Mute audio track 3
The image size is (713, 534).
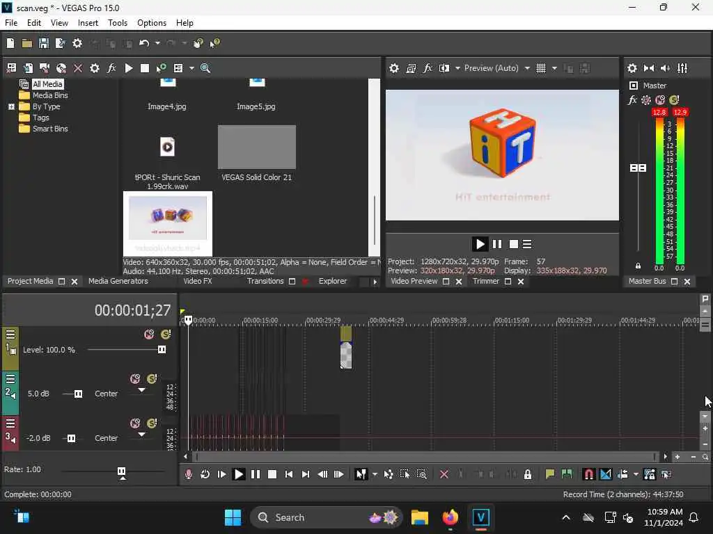[x=135, y=423]
